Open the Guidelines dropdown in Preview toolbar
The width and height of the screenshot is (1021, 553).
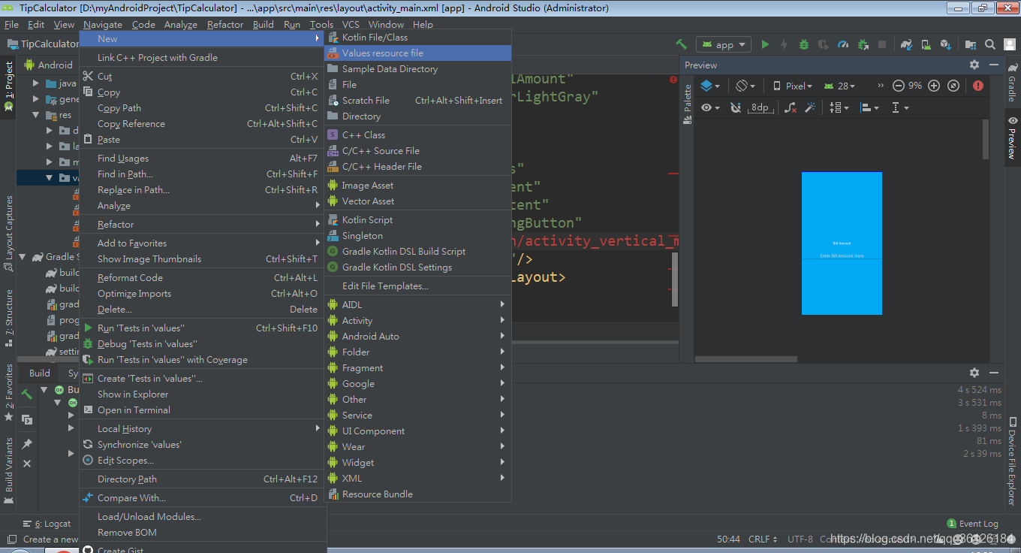pyautogui.click(x=899, y=107)
